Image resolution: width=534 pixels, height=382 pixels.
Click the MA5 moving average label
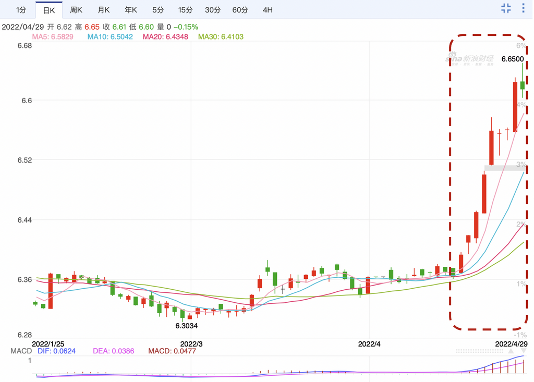[53, 37]
